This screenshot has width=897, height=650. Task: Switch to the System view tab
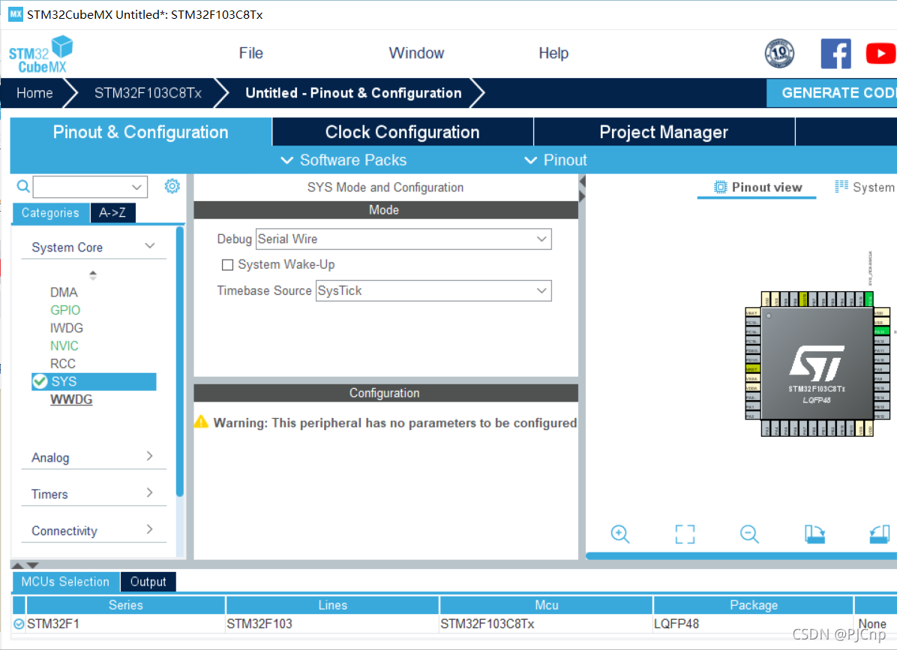(x=865, y=187)
